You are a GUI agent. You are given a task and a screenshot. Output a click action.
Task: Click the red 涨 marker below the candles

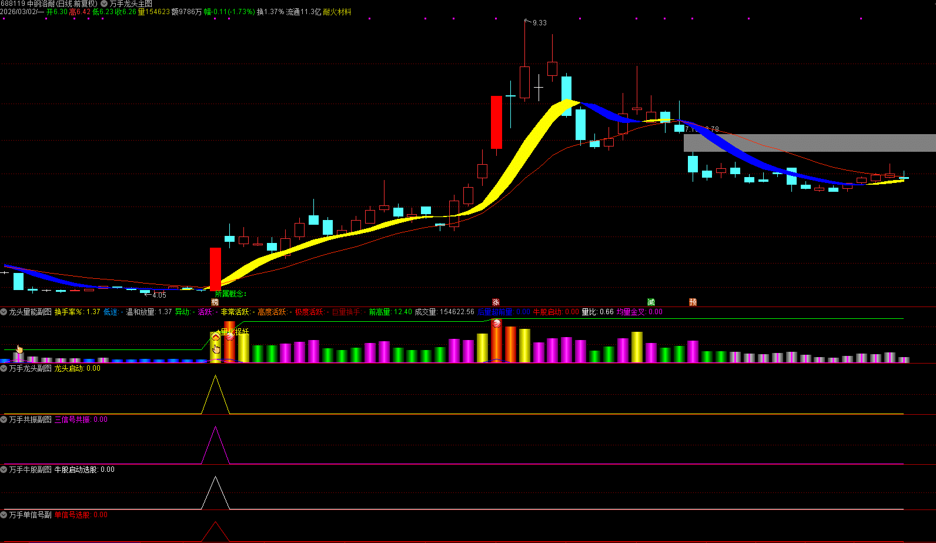(496, 302)
